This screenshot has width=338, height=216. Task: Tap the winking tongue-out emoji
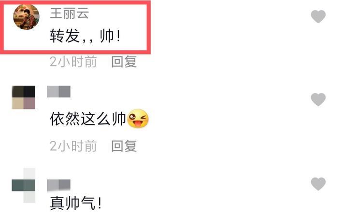point(138,119)
